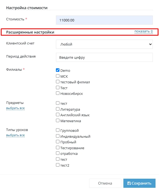
Task: Click the Настройка стоимости heading text
Action: pos(27,8)
